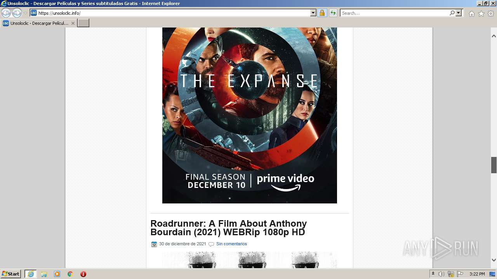Launch Chrome from the taskbar
Image resolution: width=497 pixels, height=279 pixels.
[70, 274]
